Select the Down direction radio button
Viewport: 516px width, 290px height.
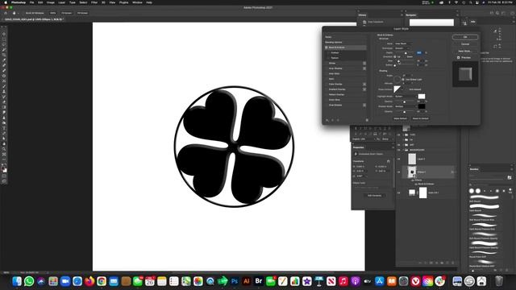pos(405,56)
